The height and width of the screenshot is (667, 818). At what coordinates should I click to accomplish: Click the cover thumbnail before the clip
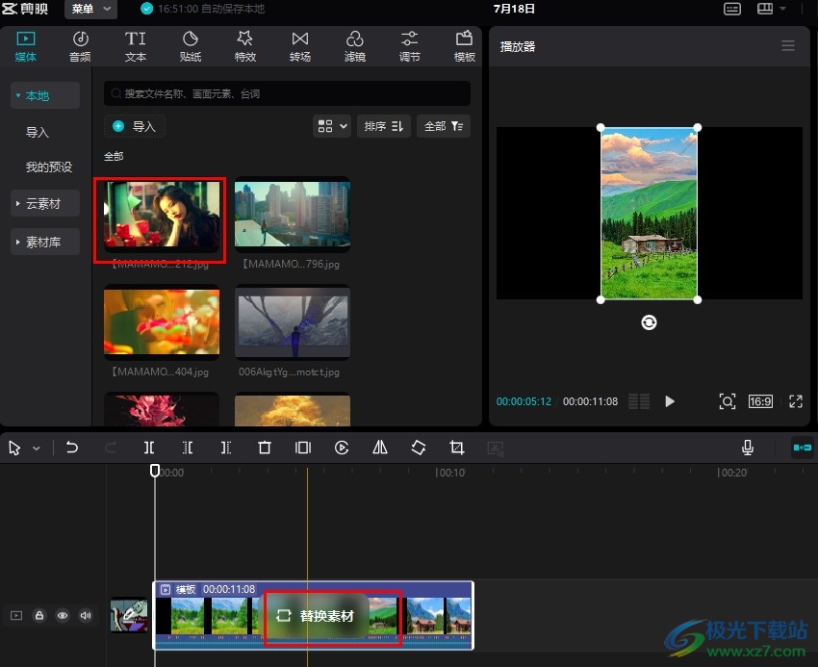(129, 615)
